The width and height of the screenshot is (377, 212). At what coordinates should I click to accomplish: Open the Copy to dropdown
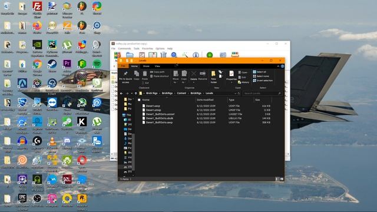184,77
